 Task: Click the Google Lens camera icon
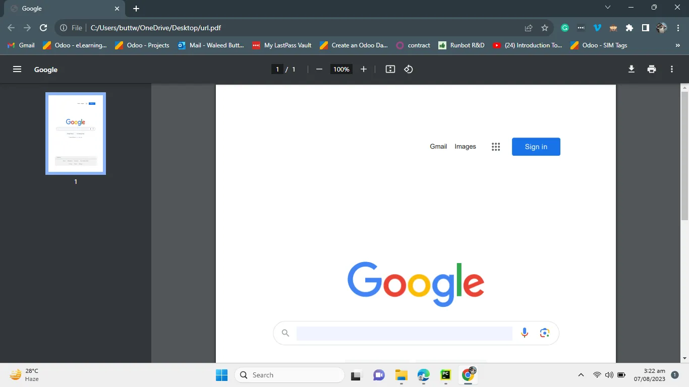(x=544, y=333)
